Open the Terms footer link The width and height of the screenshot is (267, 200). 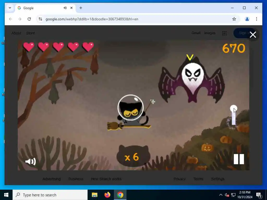(x=198, y=179)
